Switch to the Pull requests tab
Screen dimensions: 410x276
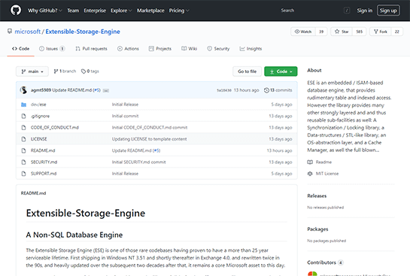click(x=91, y=49)
